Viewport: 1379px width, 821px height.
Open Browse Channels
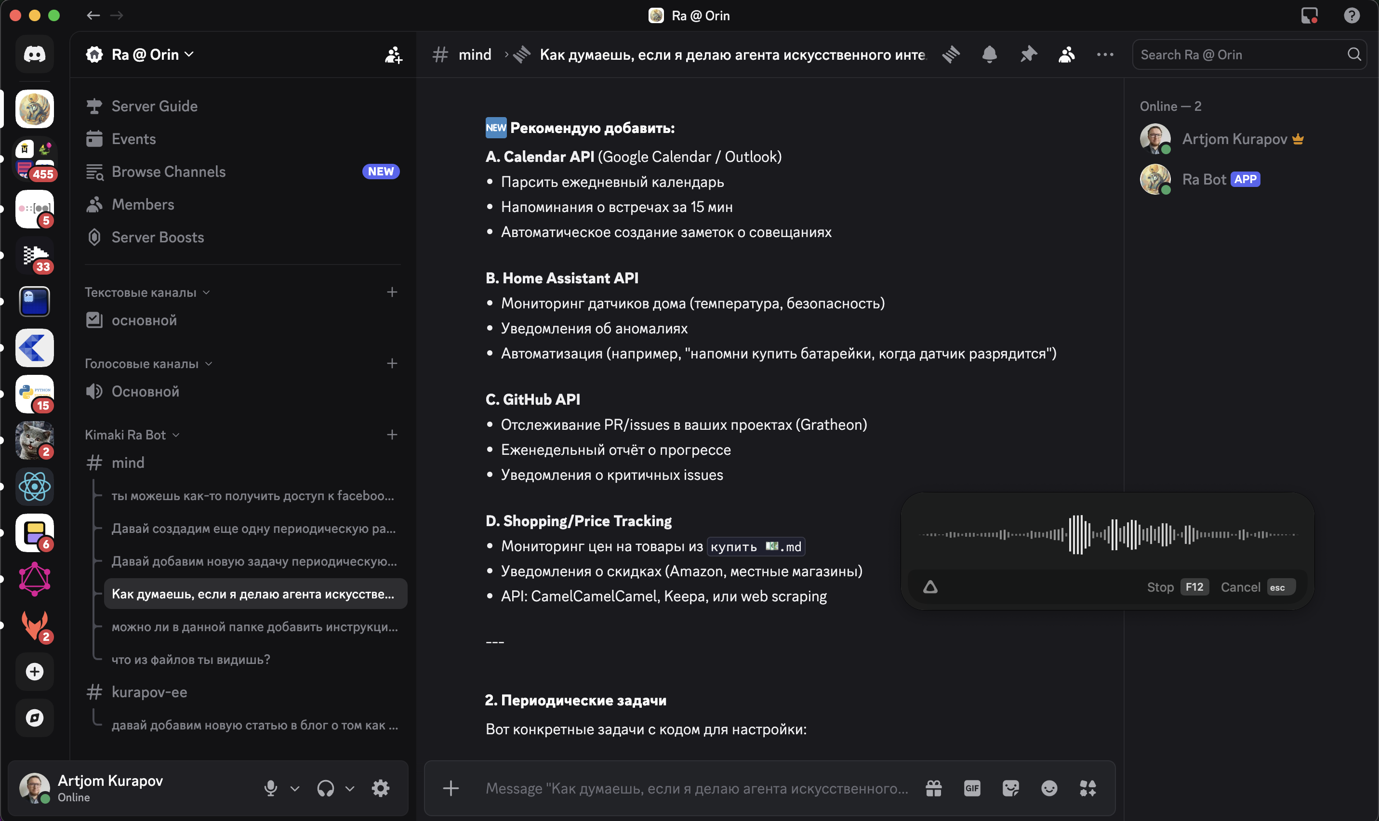(168, 172)
